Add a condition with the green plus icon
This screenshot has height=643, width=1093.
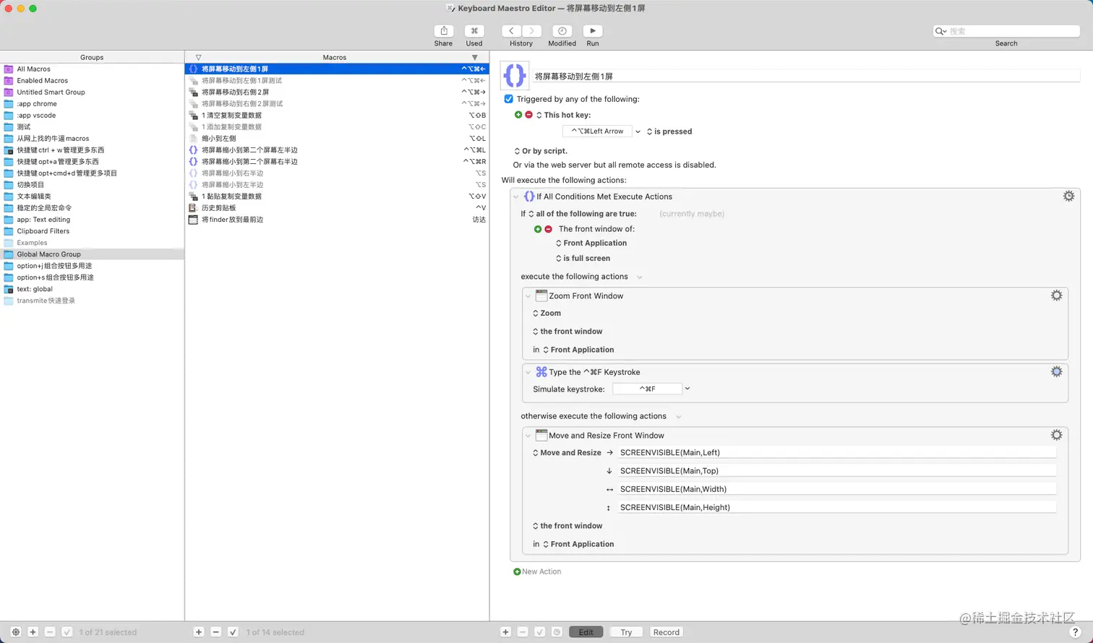(538, 229)
